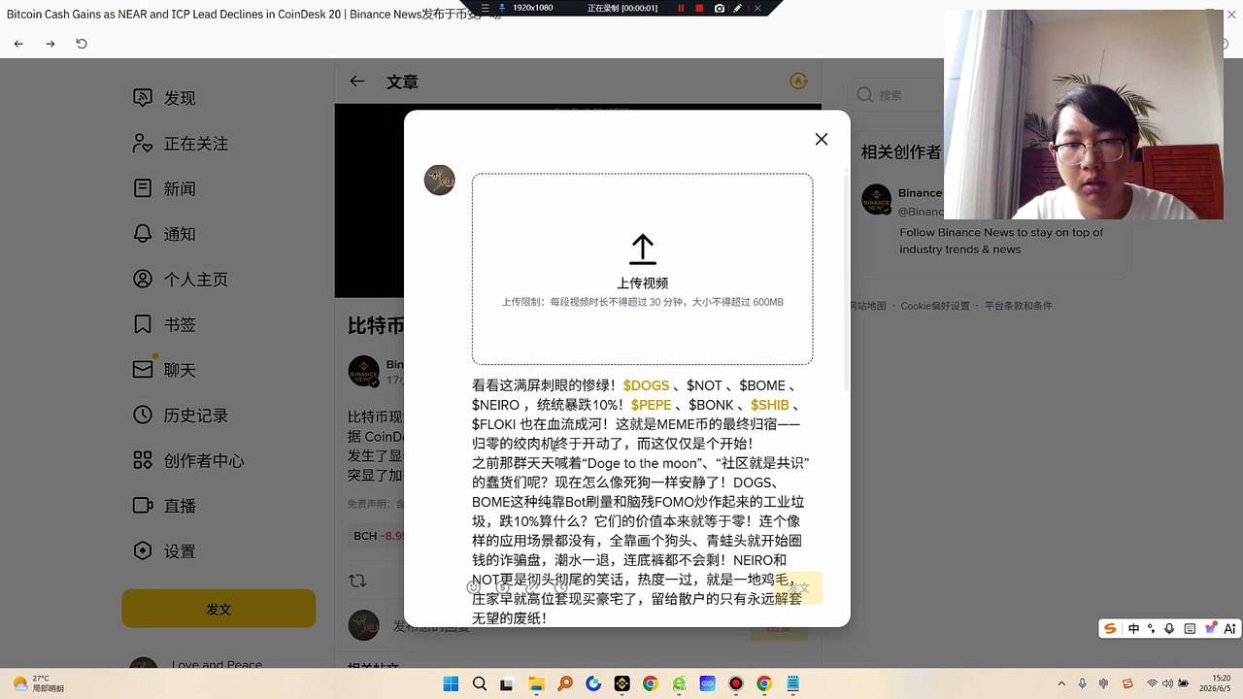Screen dimensions: 1243x699
Task: Reload the page with refresh icon
Action: pyautogui.click(x=82, y=44)
